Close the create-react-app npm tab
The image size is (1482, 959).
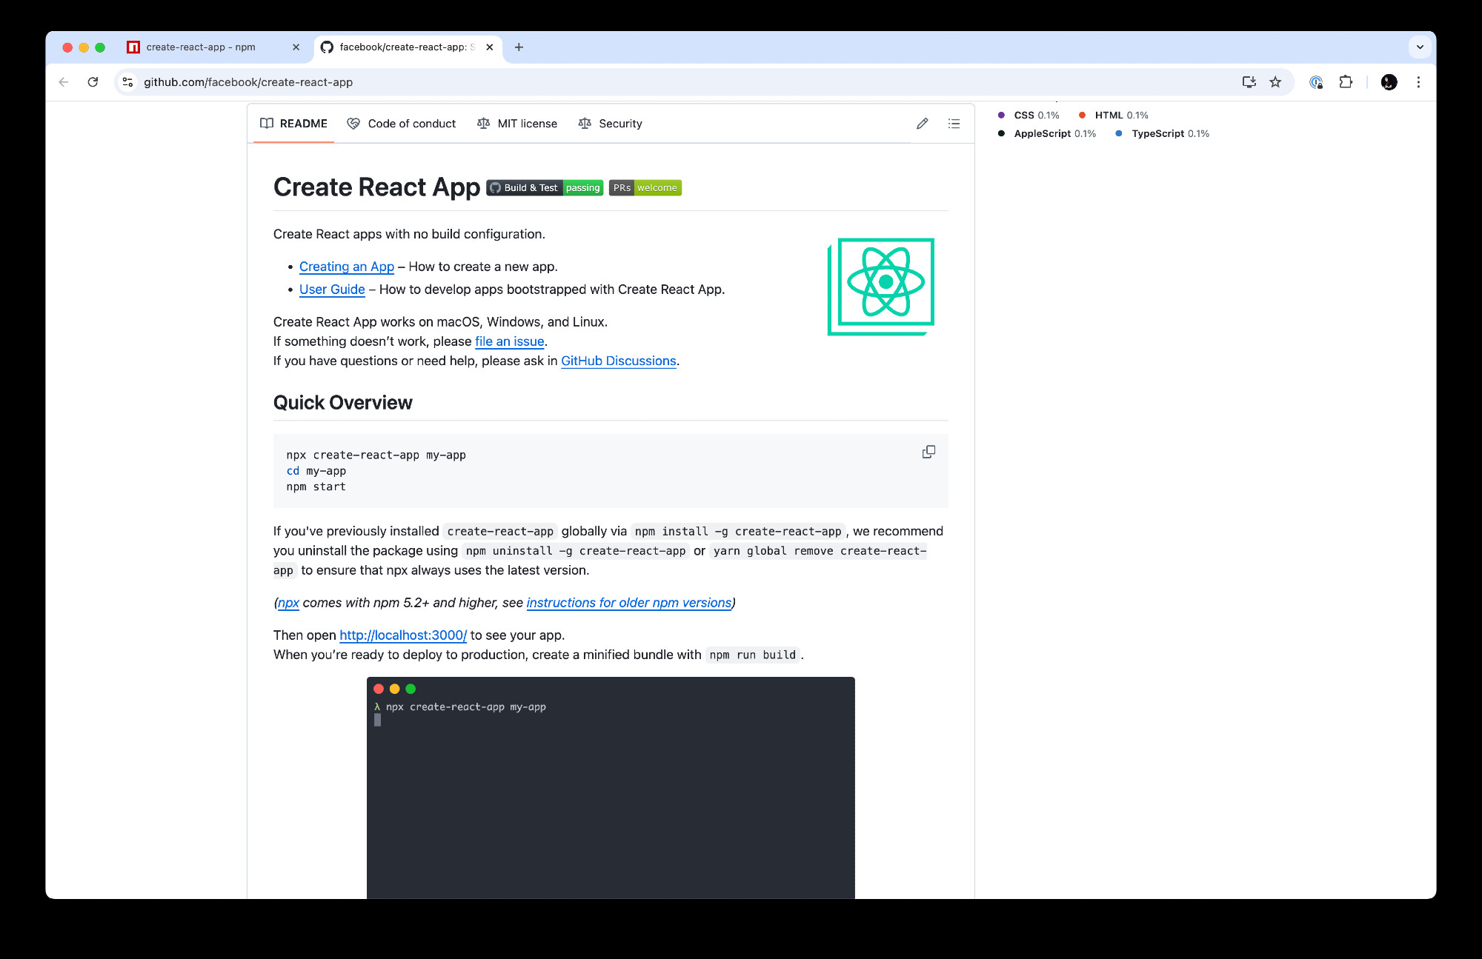(296, 47)
